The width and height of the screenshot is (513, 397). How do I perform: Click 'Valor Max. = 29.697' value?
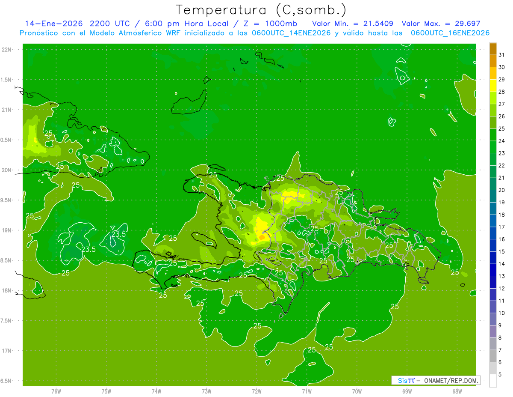pyautogui.click(x=441, y=24)
